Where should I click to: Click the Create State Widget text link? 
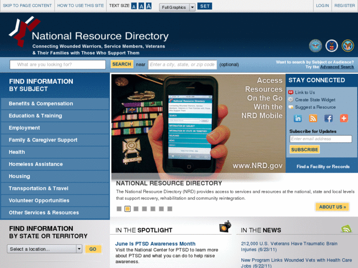click(315, 100)
